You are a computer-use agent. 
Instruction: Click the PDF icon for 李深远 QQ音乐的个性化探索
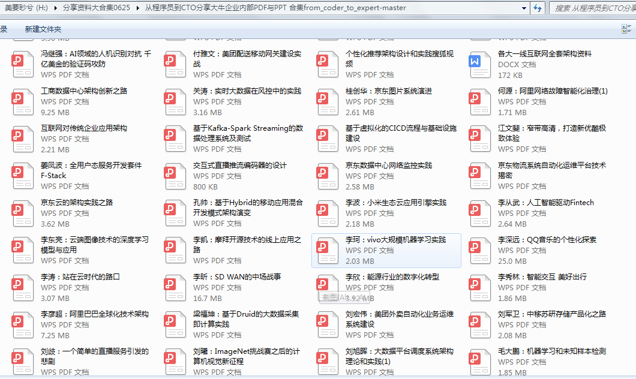pyautogui.click(x=480, y=250)
